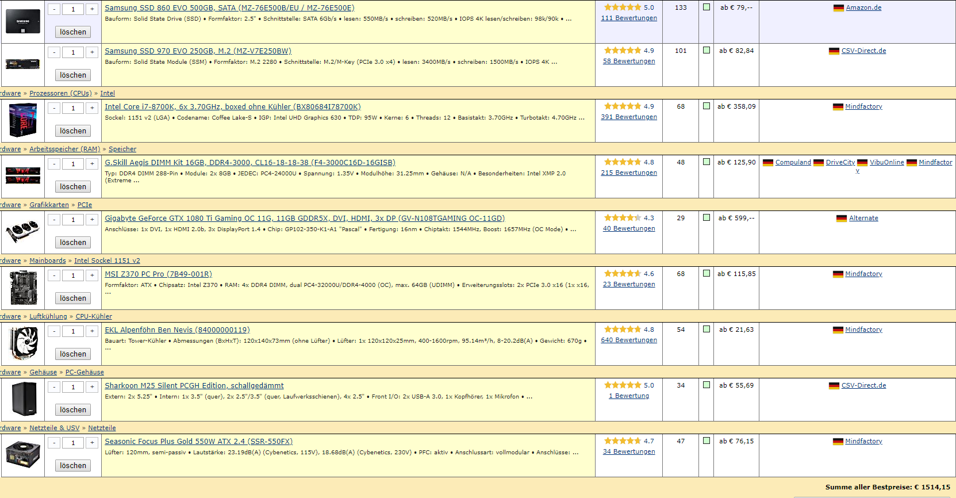Open the Seasonic Focus Plus Gold 550W link

click(198, 442)
